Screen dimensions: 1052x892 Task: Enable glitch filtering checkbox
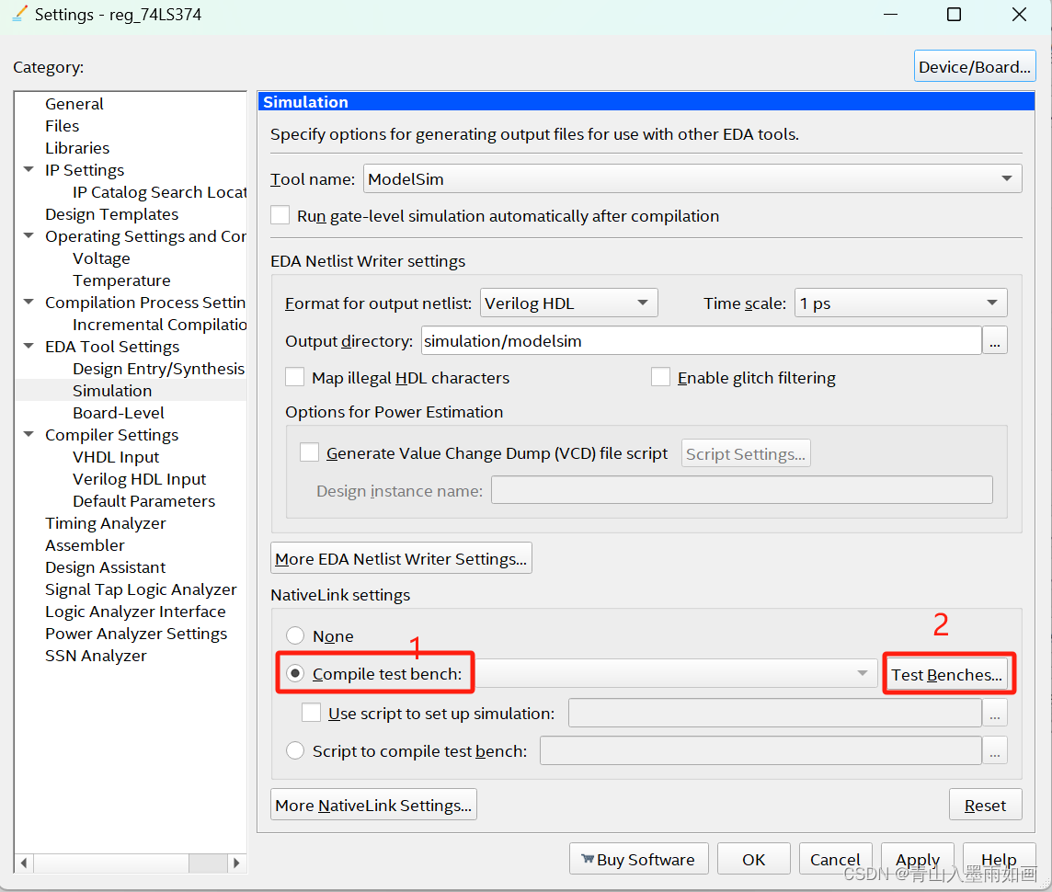[x=660, y=377]
